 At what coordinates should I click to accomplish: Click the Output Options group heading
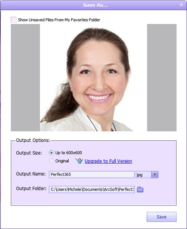pos(33,140)
